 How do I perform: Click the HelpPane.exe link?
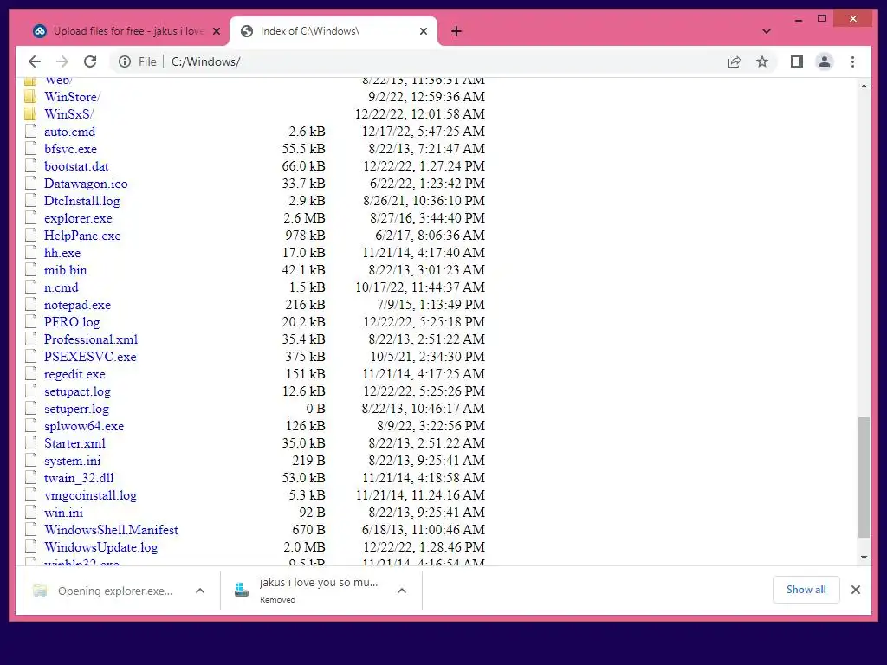point(82,236)
